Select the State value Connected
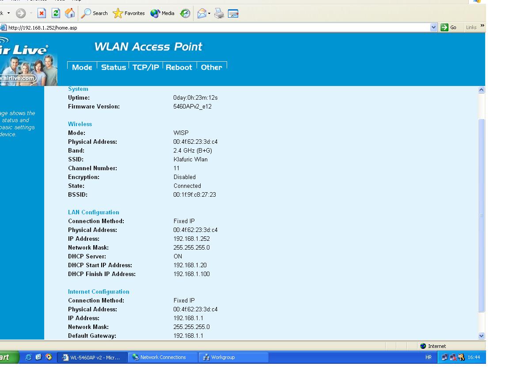This screenshot has width=509, height=381. click(187, 186)
